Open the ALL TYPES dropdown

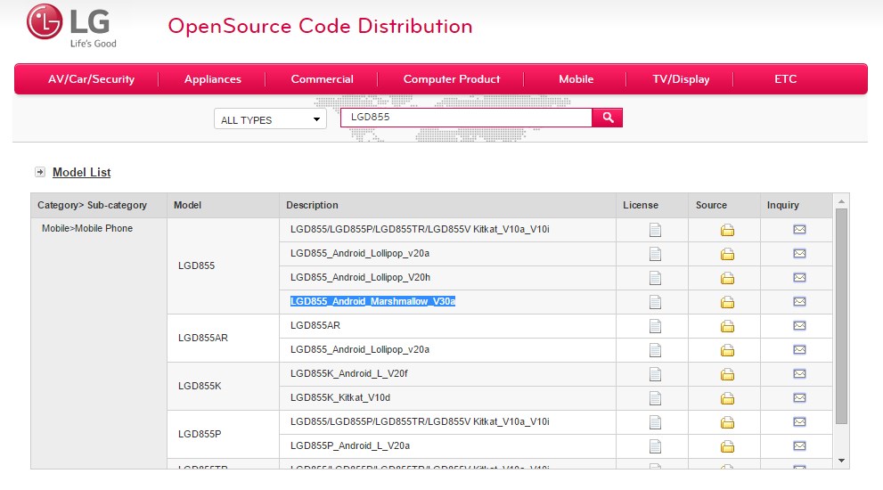click(x=270, y=119)
